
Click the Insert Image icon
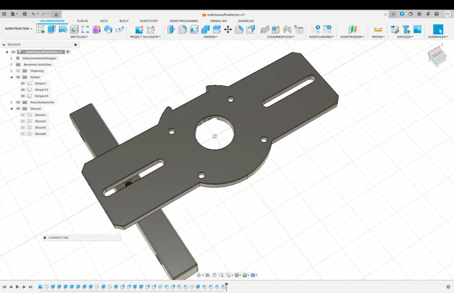coord(417,29)
